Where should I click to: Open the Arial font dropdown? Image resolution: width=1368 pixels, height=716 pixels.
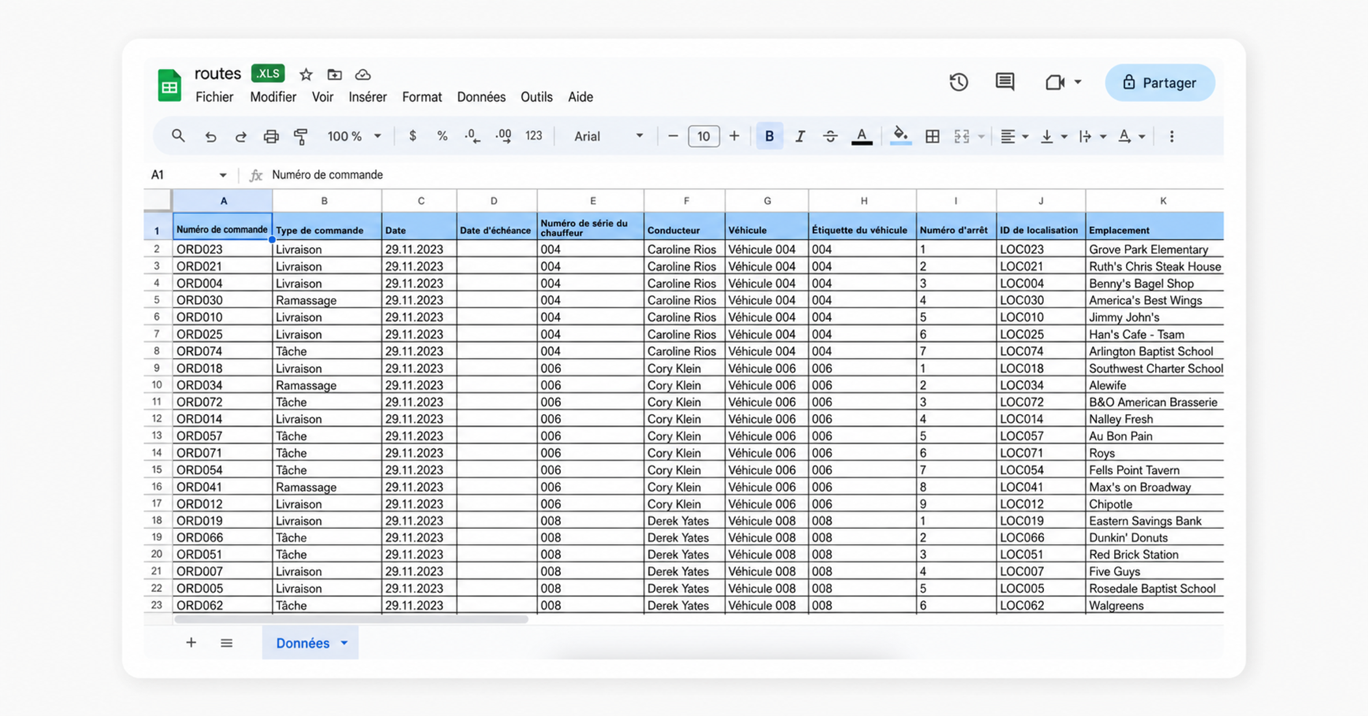(x=608, y=136)
